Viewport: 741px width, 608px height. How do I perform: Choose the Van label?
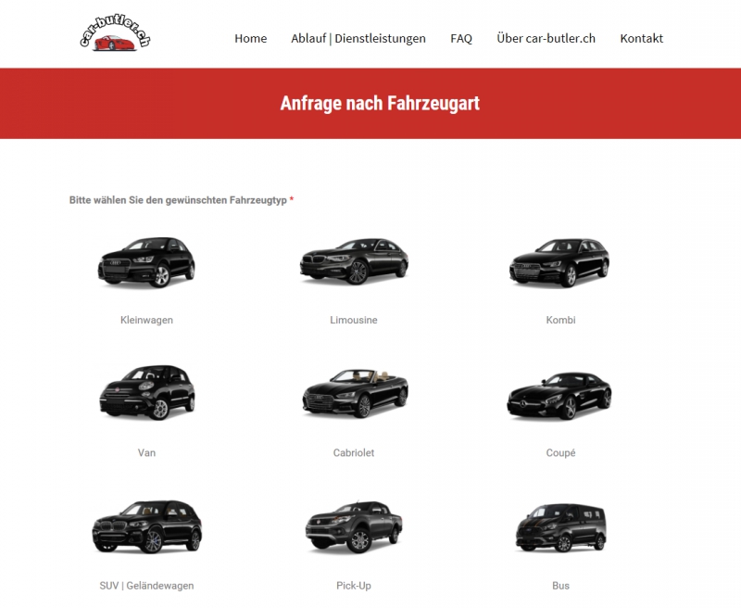(x=146, y=453)
